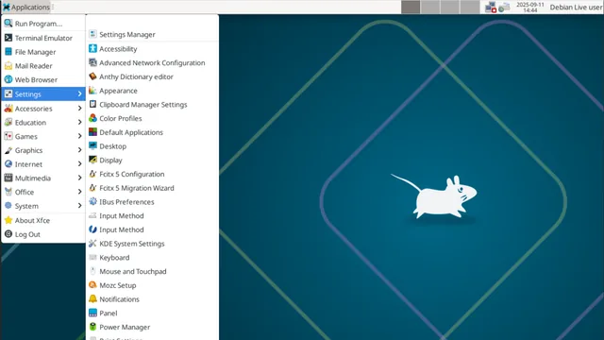604x340 pixels.
Task: Expand the Games submenu arrow
Action: tap(79, 136)
